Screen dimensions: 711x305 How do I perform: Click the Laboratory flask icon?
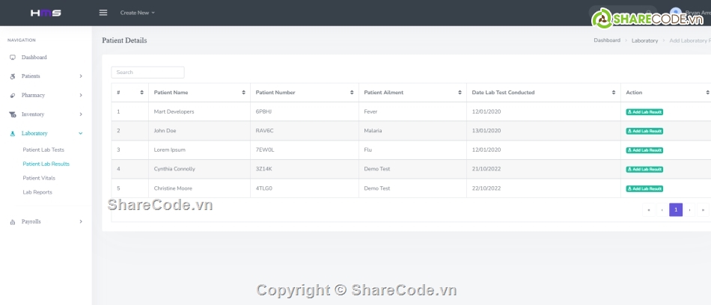coord(13,134)
